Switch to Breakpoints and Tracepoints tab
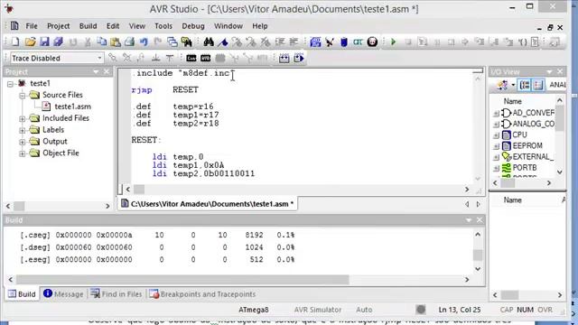The height and width of the screenshot is (325, 578). point(202,294)
